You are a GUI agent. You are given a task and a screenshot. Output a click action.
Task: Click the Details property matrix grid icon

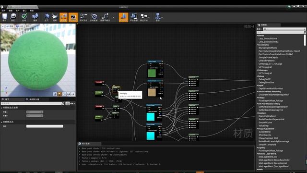tap(68, 103)
